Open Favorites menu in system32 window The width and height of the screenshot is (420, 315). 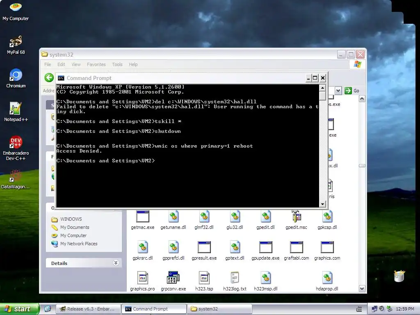click(96, 64)
